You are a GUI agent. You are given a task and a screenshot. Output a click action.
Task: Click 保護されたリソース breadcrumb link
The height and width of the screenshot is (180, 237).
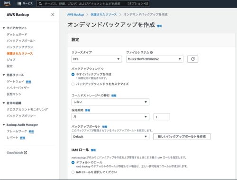tap(103, 15)
